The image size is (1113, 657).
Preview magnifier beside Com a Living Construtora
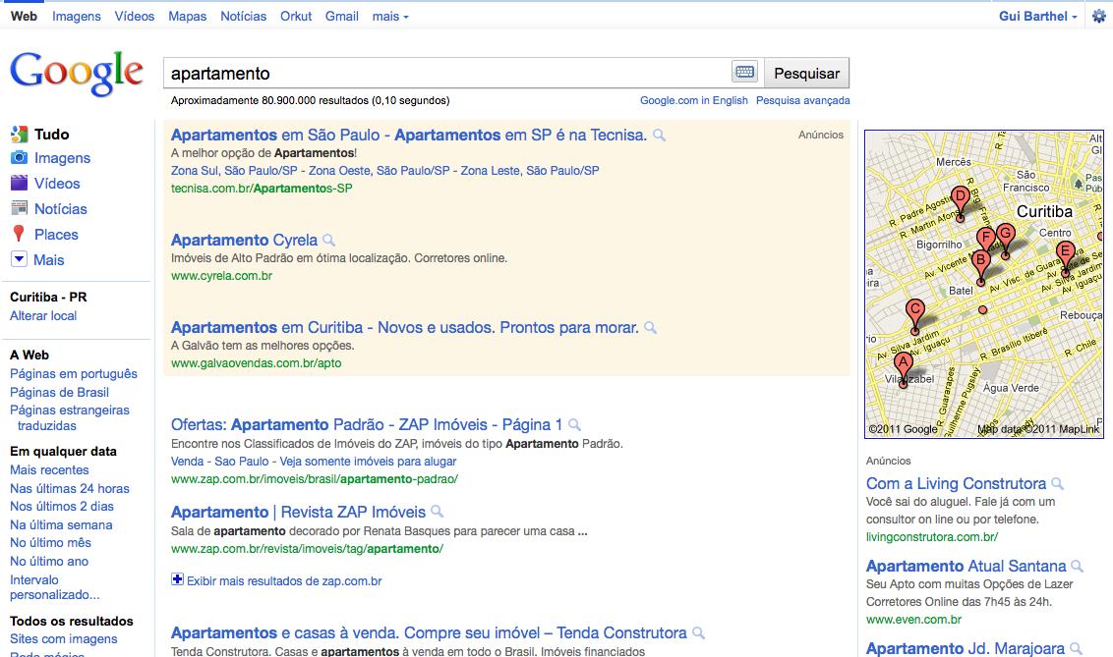[x=1058, y=483]
